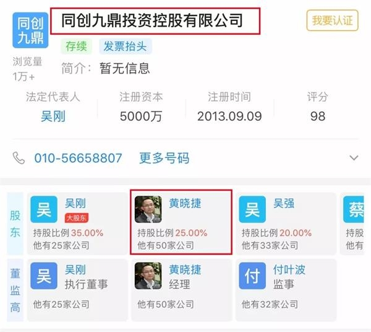Click the 我要认证 button

tap(332, 20)
